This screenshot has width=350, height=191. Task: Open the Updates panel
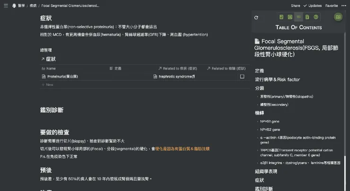(x=313, y=6)
